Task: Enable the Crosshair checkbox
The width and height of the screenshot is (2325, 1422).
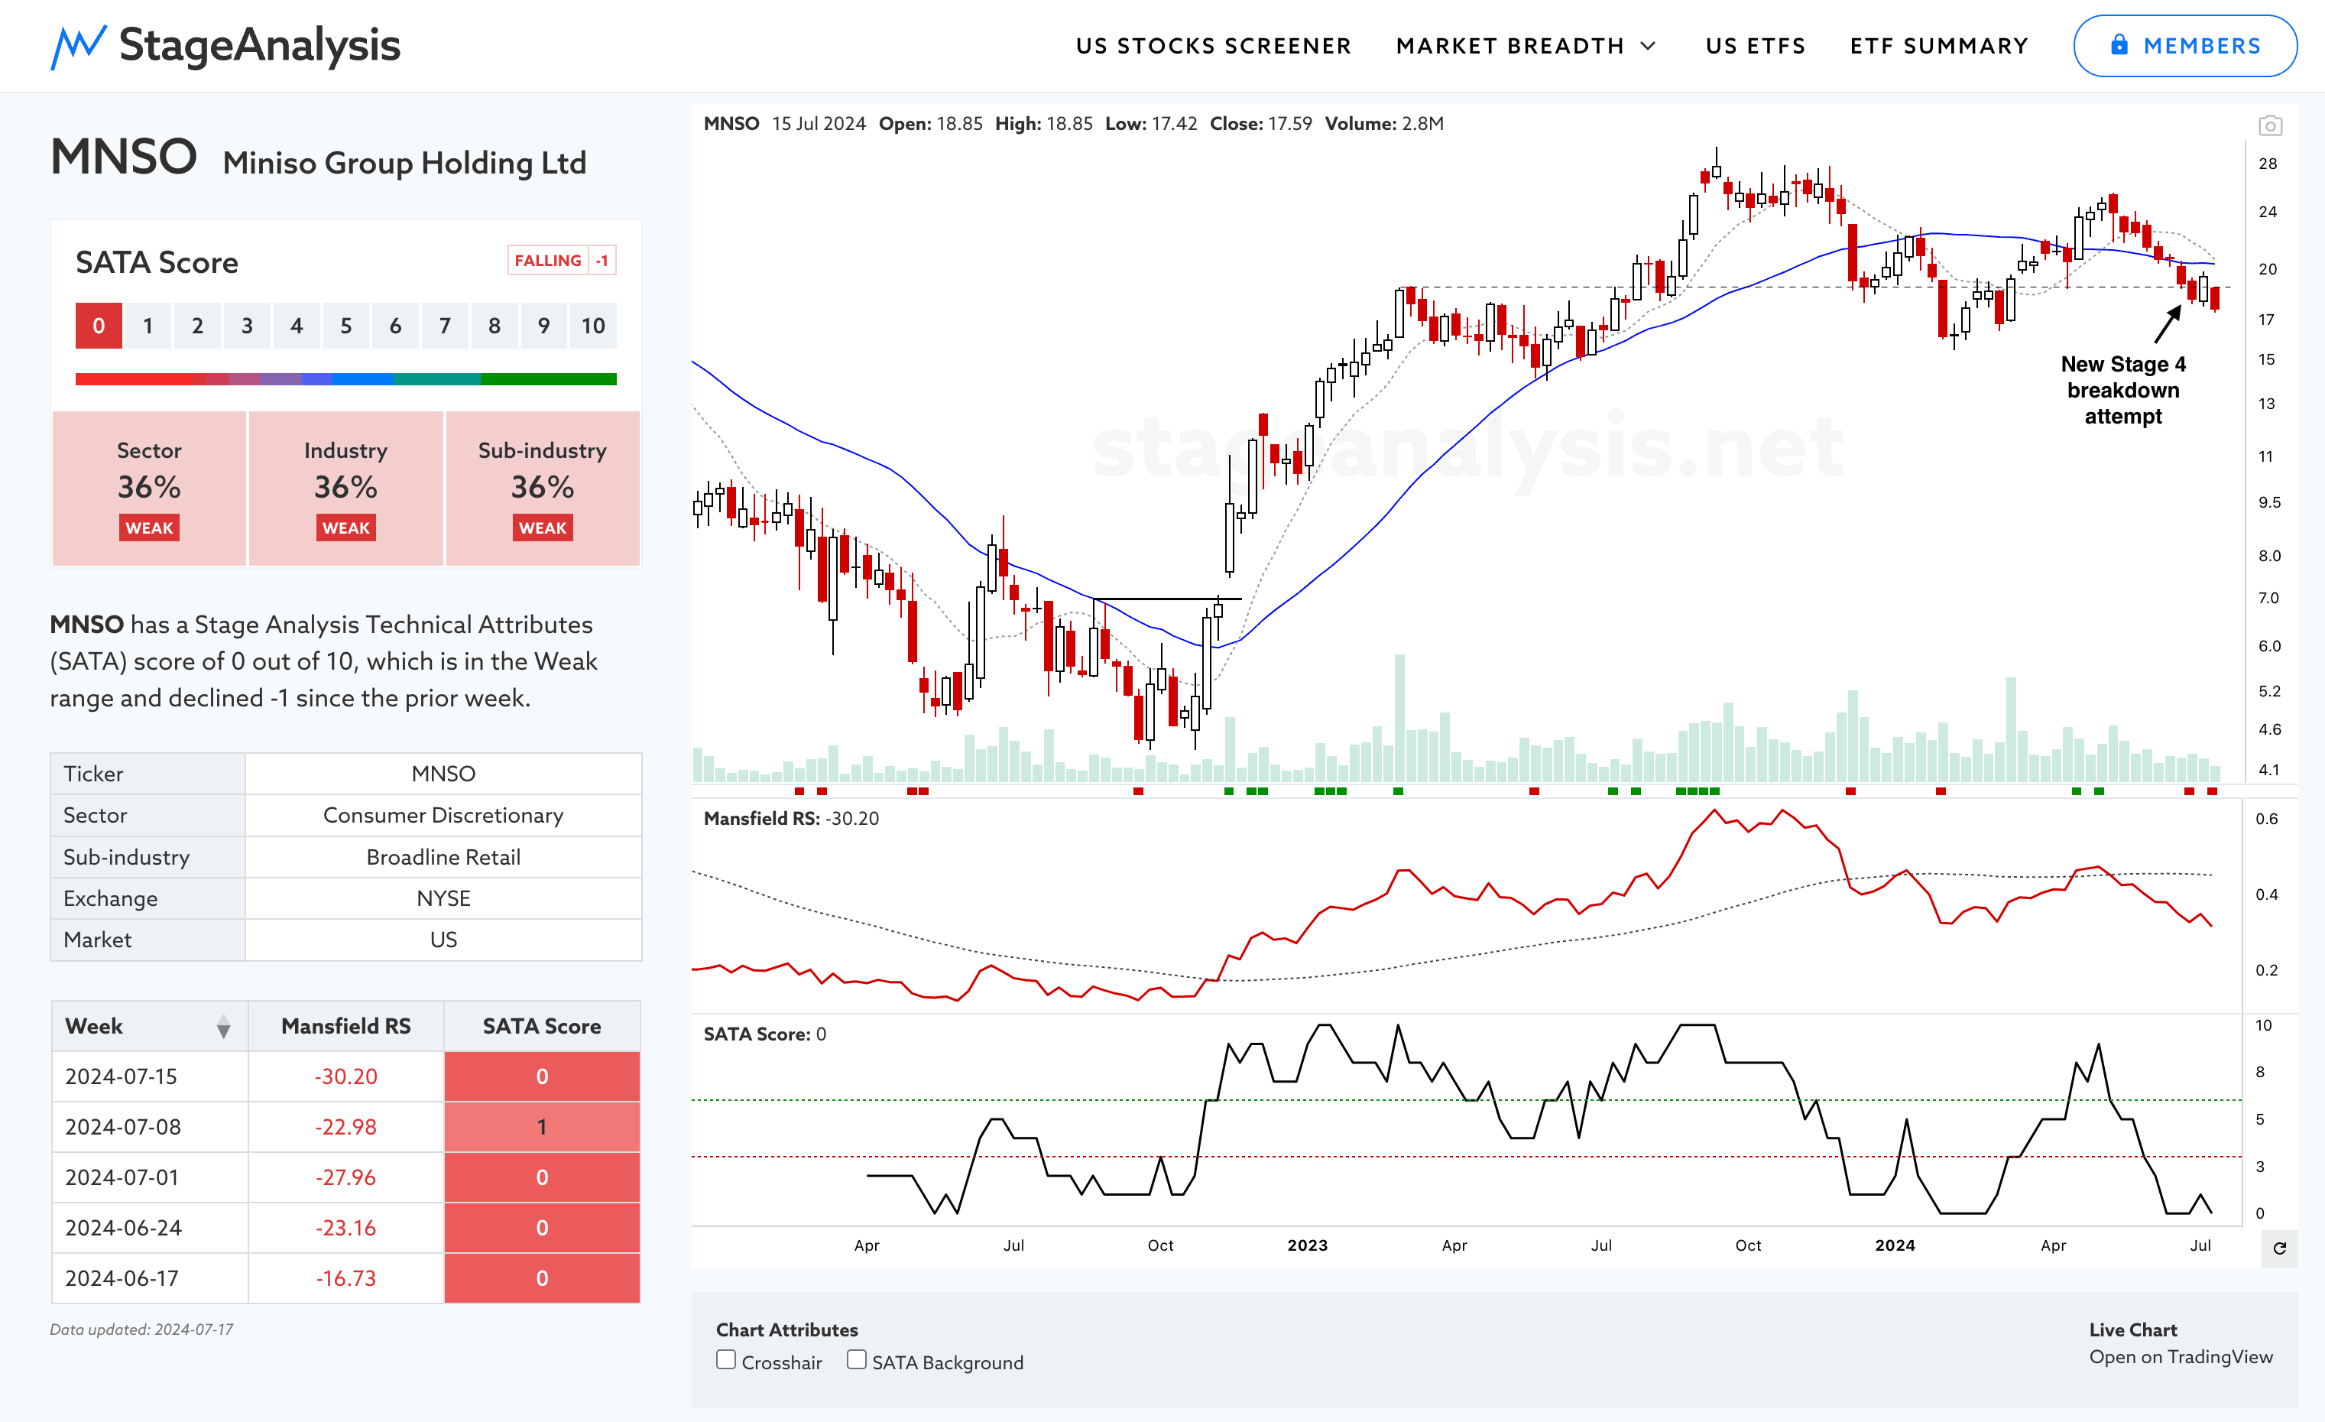Action: (725, 1360)
